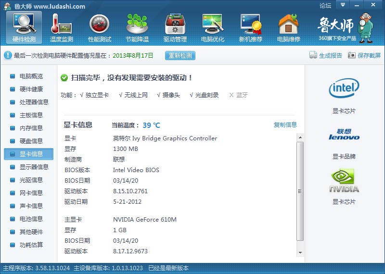Select 主板信息 in the sidebar
This screenshot has height=274, width=385.
click(x=31, y=115)
